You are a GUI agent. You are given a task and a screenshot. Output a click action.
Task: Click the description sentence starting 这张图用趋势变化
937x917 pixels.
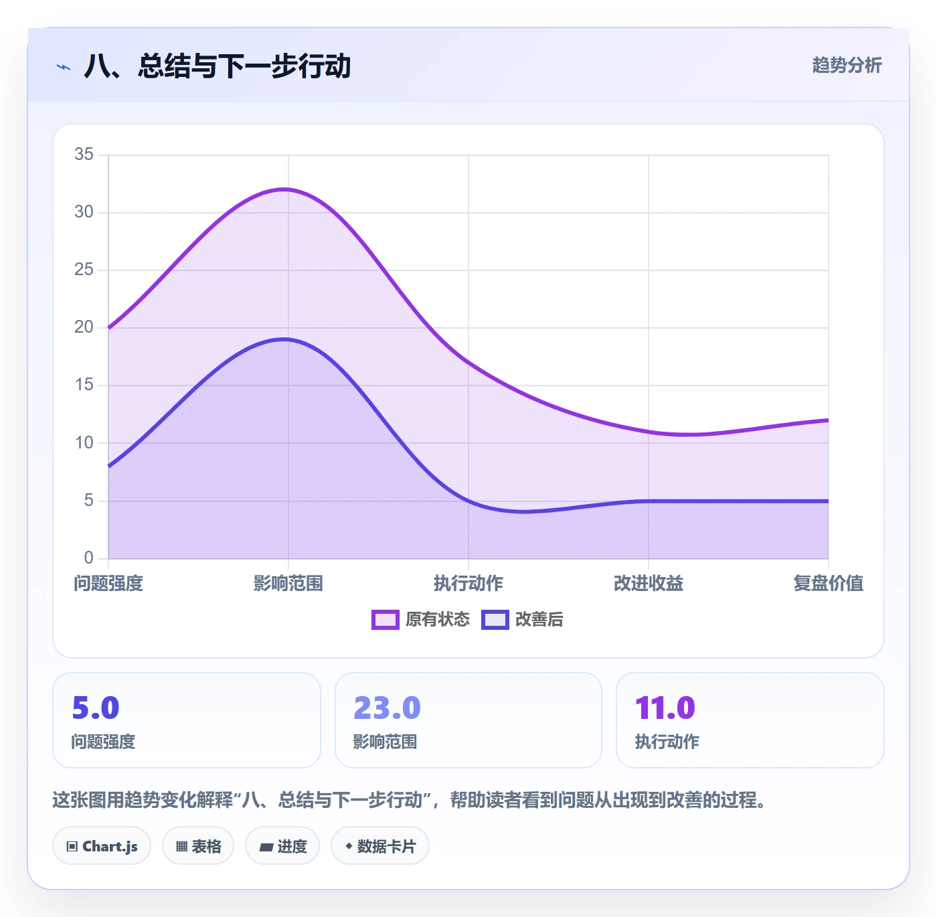pyautogui.click(x=410, y=800)
